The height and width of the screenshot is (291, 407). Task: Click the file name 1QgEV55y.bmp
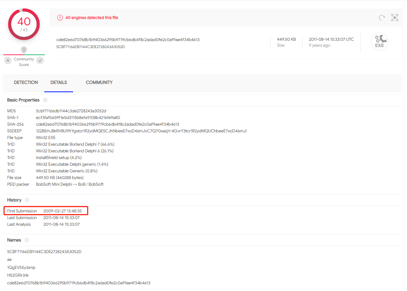pos(21,267)
